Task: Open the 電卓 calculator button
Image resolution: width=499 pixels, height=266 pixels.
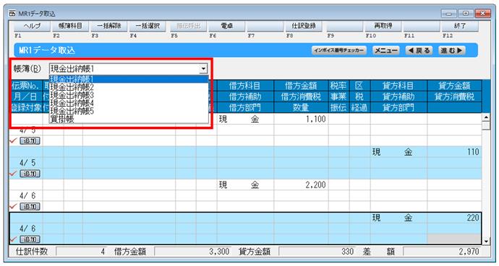Action: (226, 27)
